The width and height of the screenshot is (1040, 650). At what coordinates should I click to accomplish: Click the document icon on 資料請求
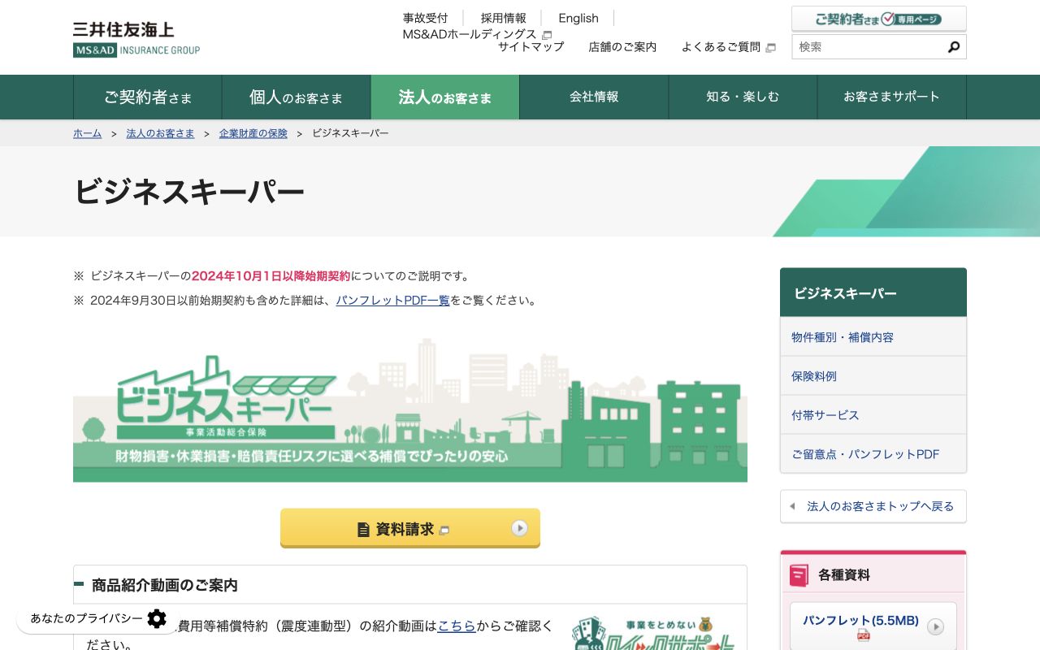point(364,530)
